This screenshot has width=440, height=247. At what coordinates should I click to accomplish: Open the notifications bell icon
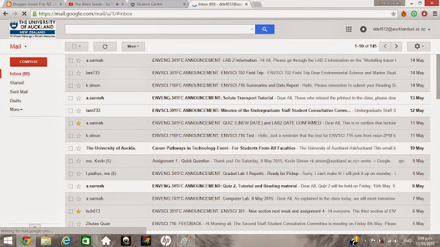point(363,29)
